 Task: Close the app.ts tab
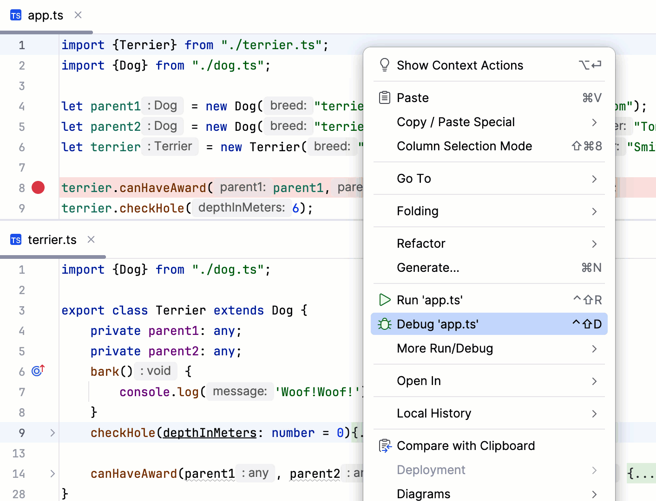[78, 15]
